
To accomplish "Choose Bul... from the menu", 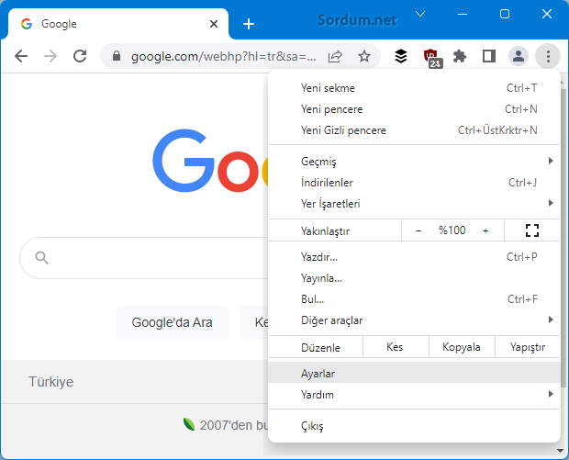I will (x=414, y=299).
